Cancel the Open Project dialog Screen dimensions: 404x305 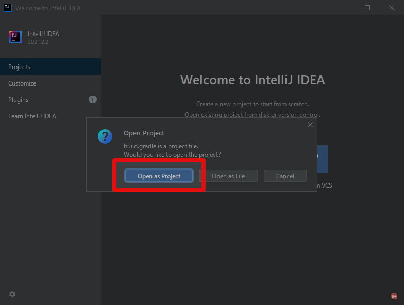point(285,176)
